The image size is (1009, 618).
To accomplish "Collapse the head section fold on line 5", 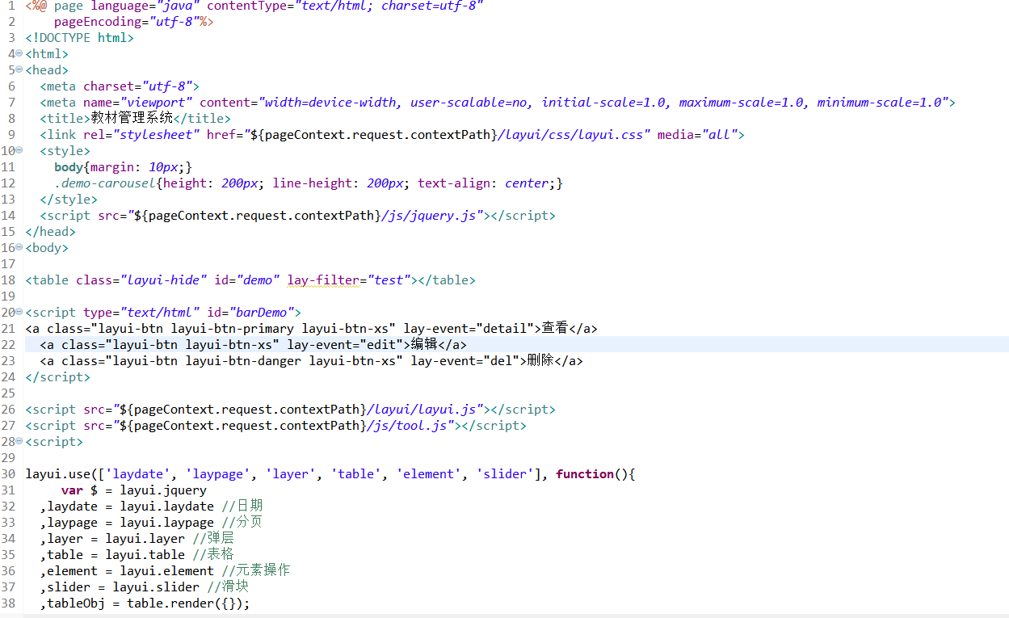I will (x=19, y=69).
